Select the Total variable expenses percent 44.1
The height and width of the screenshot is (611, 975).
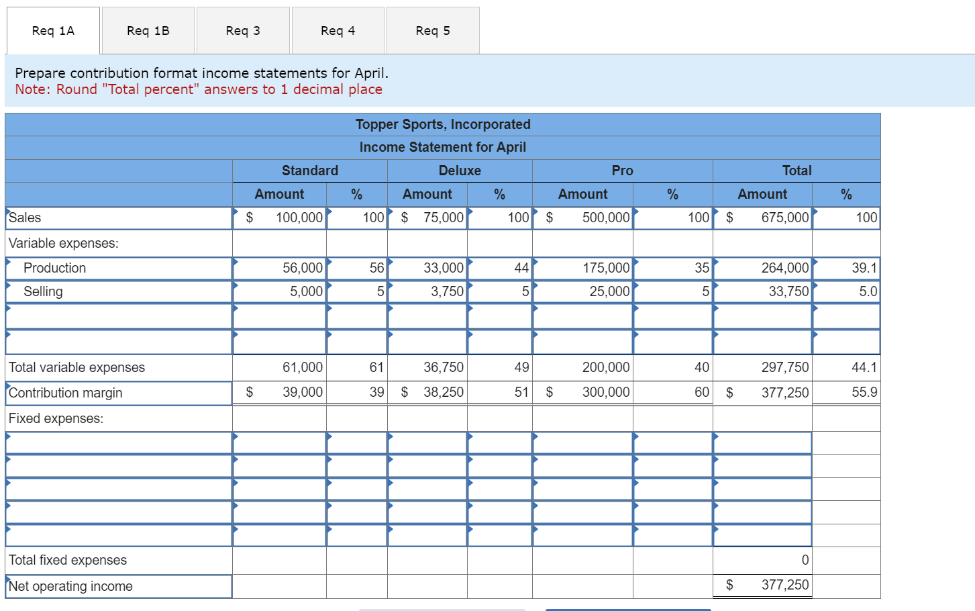click(x=846, y=368)
